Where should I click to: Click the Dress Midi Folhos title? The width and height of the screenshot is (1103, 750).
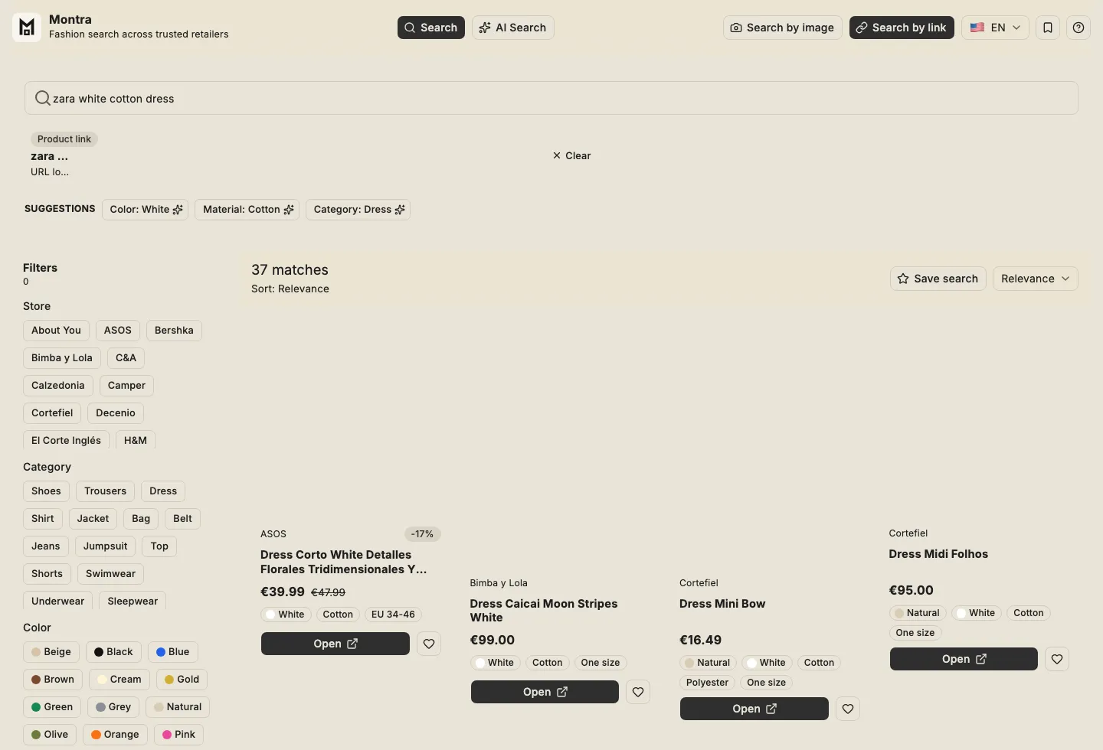[x=938, y=554]
